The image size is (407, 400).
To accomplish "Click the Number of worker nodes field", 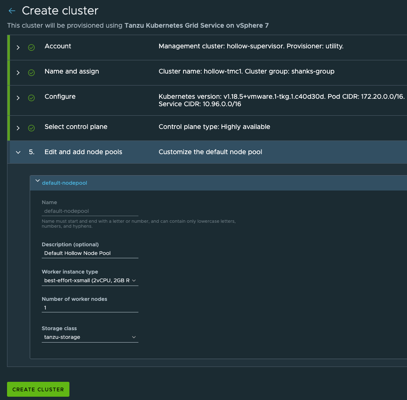I will [90, 307].
